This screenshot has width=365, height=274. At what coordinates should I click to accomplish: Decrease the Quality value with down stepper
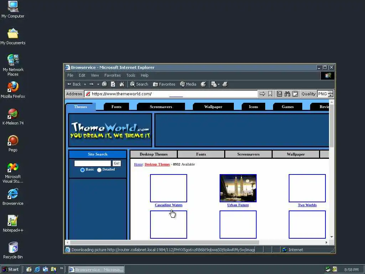point(330,96)
